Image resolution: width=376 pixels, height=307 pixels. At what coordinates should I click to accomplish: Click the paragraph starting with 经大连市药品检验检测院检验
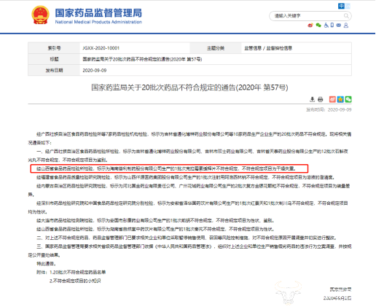click(x=155, y=220)
